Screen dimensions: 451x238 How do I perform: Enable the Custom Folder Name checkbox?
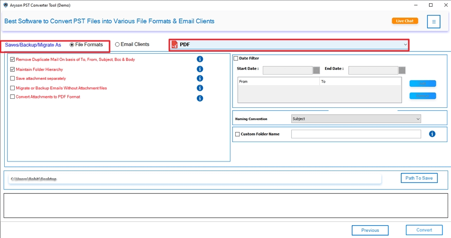click(x=237, y=134)
